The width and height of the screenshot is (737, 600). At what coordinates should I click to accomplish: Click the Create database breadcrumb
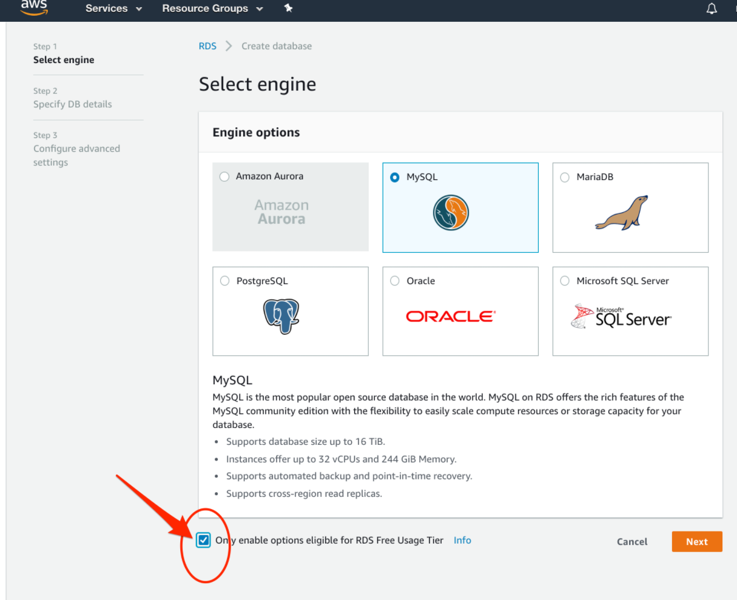point(277,46)
